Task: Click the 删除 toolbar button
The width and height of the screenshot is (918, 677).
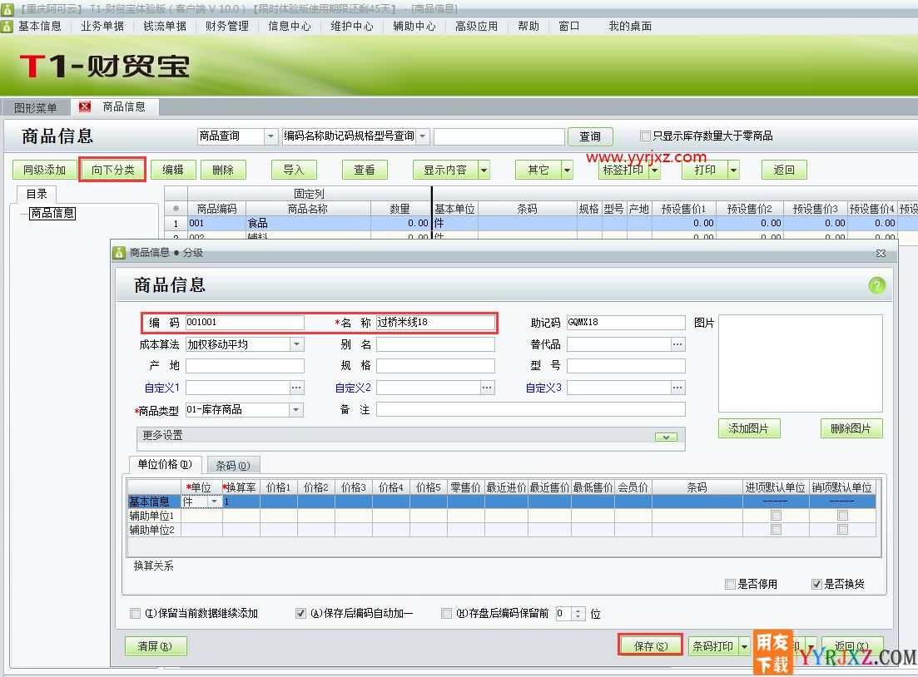Action: point(223,170)
